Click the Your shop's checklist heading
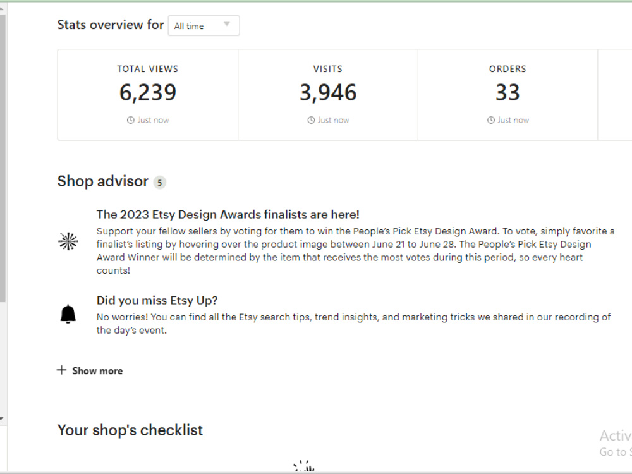The width and height of the screenshot is (632, 474). point(130,430)
